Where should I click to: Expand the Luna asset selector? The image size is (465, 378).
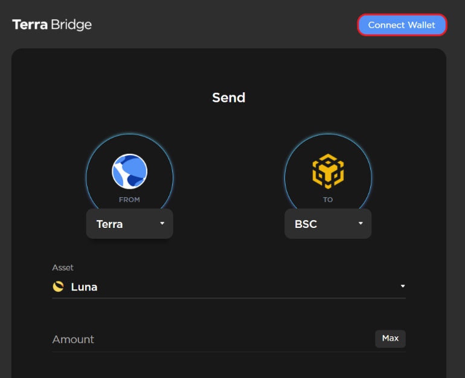[229, 286]
